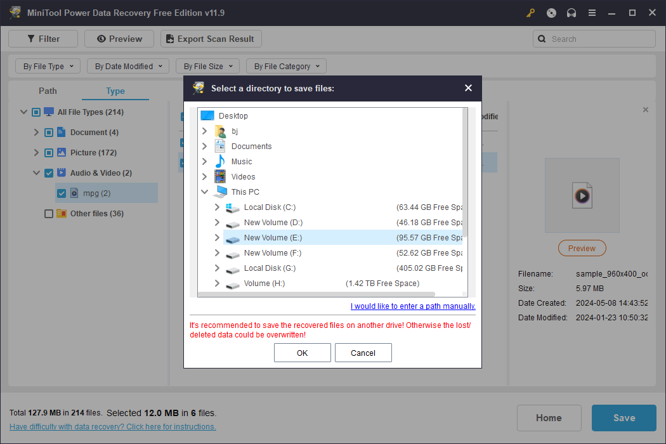Uncheck the mpg (2) checkbox

[x=62, y=193]
